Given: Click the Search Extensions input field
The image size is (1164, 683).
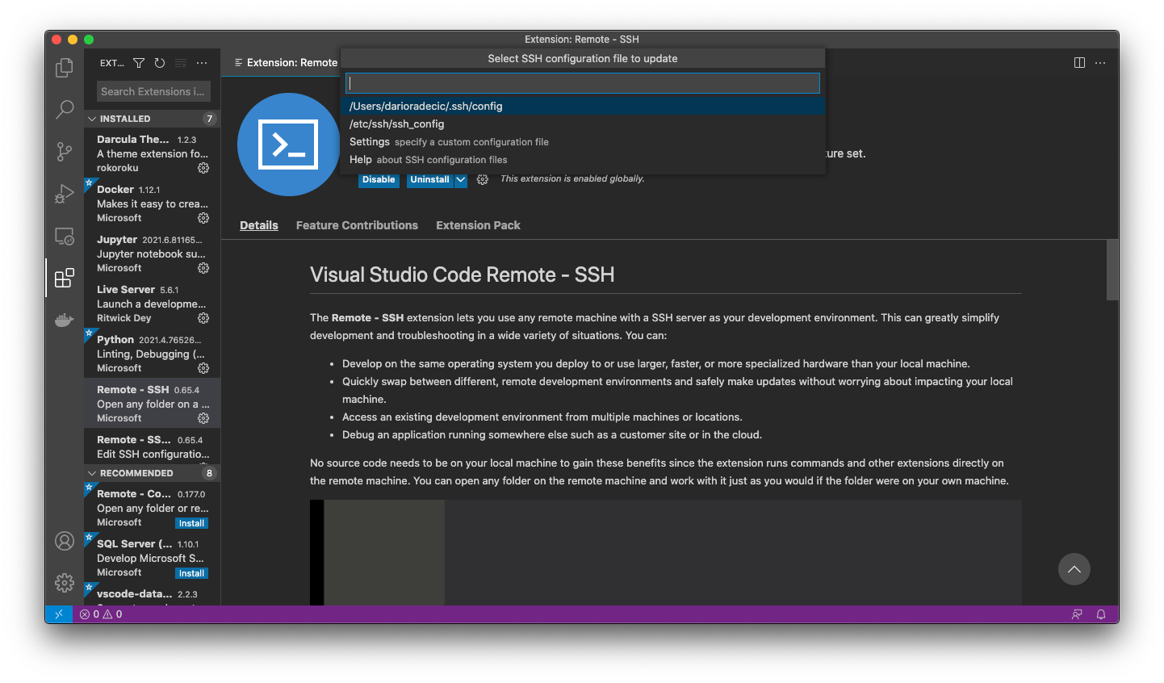Looking at the screenshot, I should pos(153,91).
